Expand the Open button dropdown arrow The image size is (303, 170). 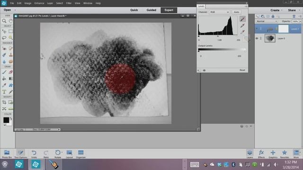pyautogui.click(x=15, y=10)
